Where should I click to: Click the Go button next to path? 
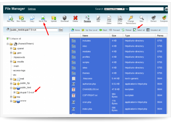click(x=61, y=30)
